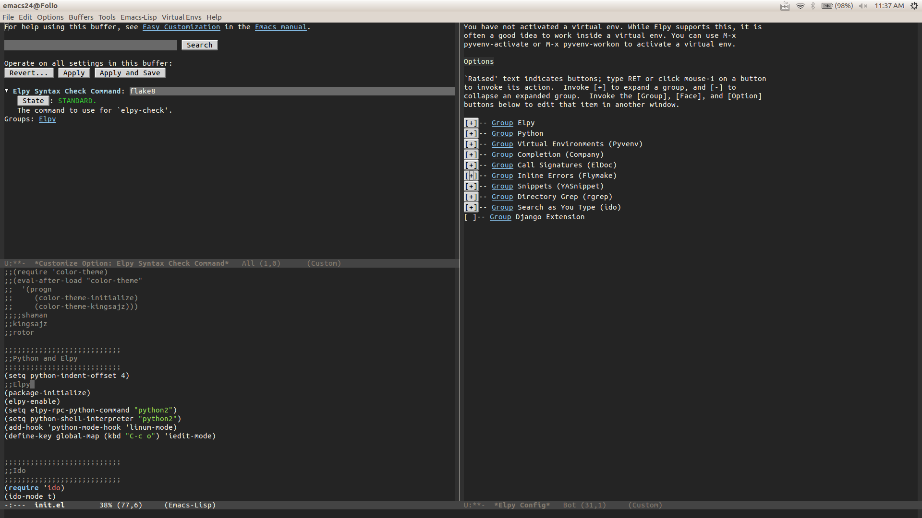This screenshot has height=518, width=922.
Task: Expand the Inline Errors (Flymake) group
Action: pos(471,176)
